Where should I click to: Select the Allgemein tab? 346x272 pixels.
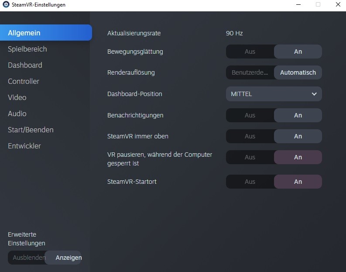coord(46,33)
